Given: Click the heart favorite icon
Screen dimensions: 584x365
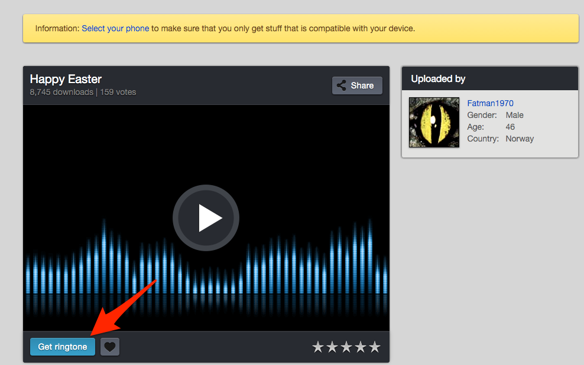Looking at the screenshot, I should pyautogui.click(x=109, y=347).
